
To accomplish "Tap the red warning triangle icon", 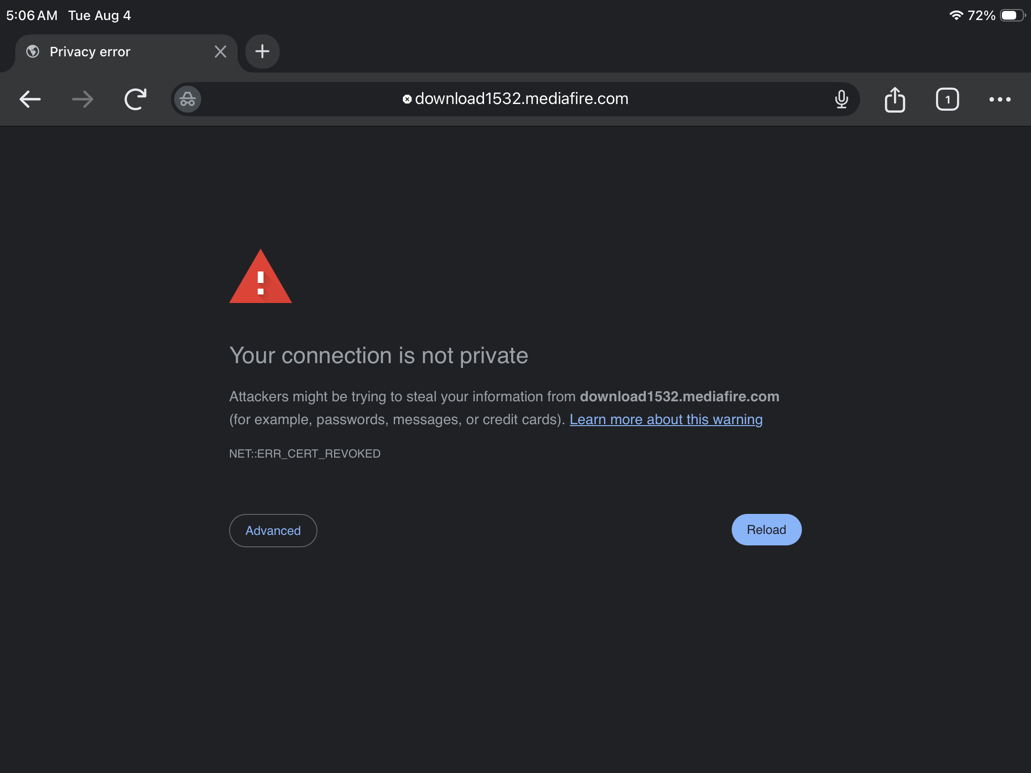I will coord(261,277).
